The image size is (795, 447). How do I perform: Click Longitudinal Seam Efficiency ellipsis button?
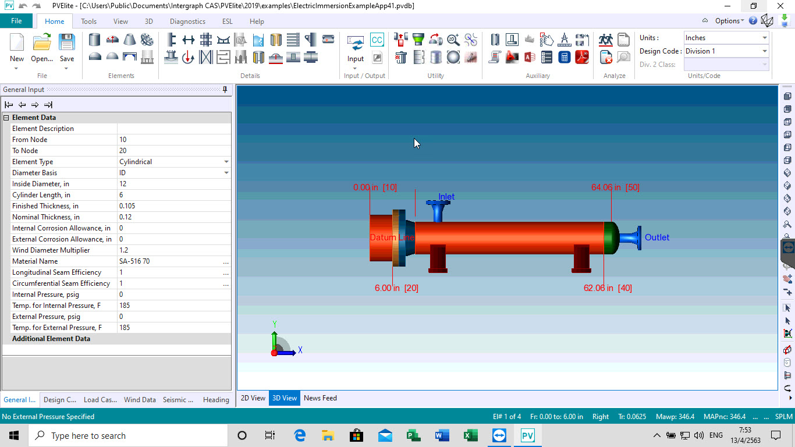pyautogui.click(x=226, y=272)
